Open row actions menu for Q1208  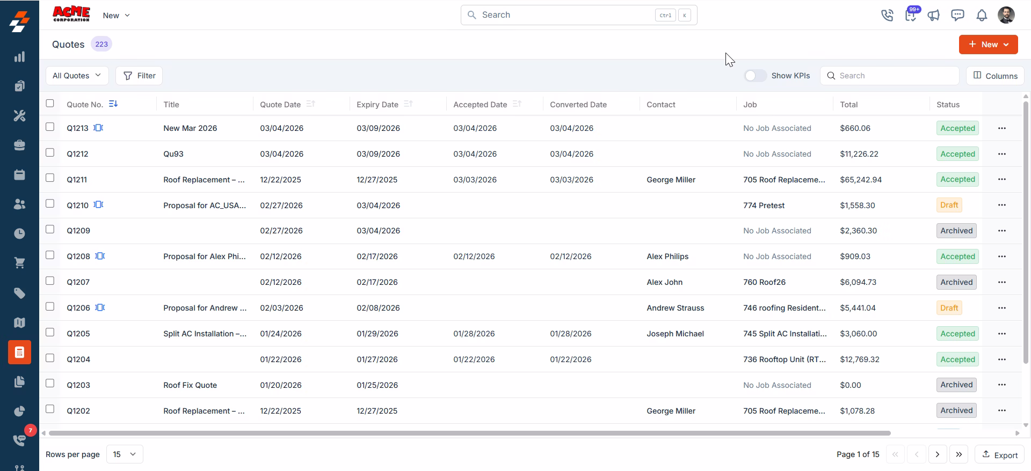[1001, 256]
